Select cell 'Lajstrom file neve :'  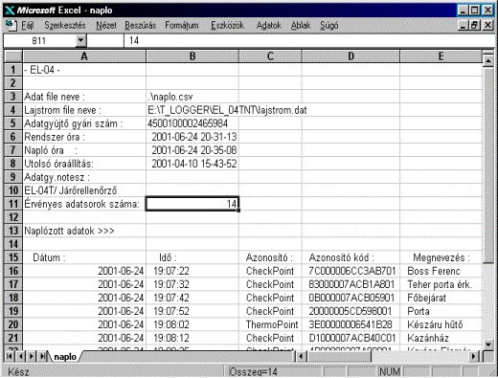click(84, 110)
